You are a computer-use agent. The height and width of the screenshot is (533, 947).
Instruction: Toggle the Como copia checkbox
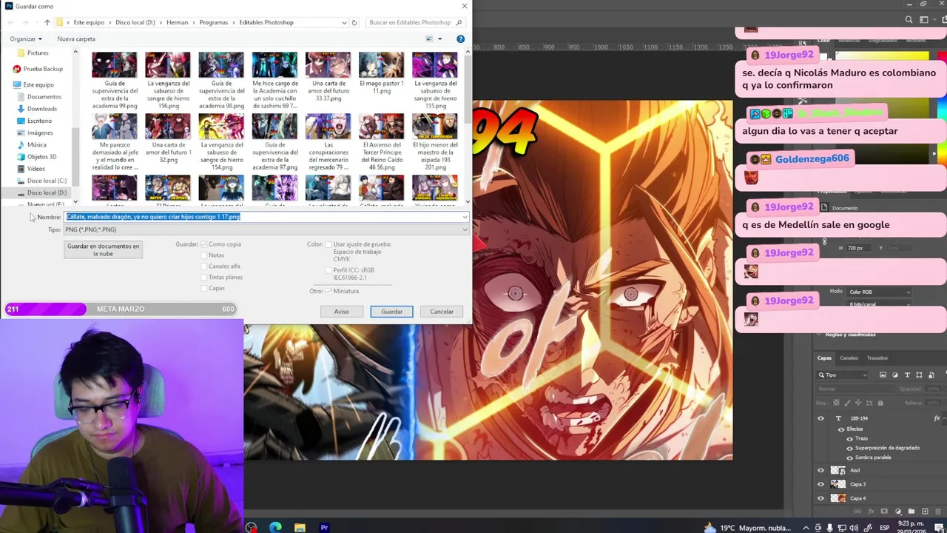click(204, 244)
